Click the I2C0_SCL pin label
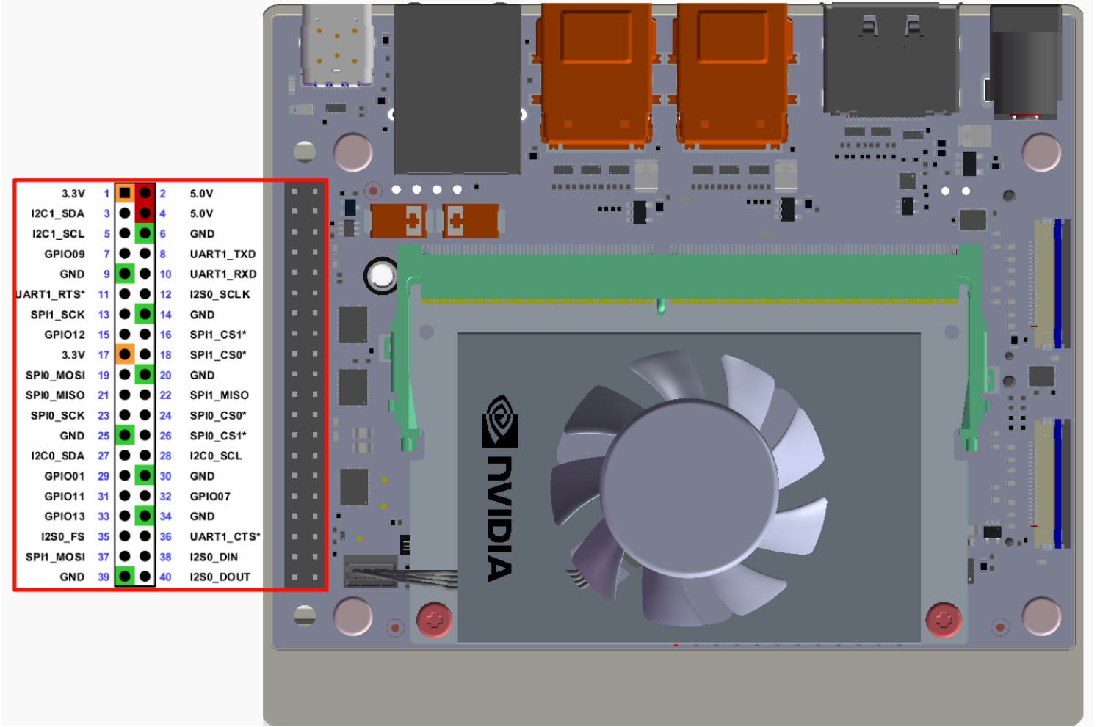This screenshot has width=1100, height=727. tap(215, 456)
